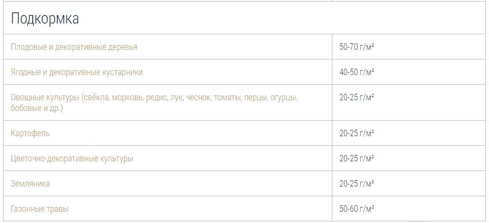Viewport: 489px width, 223px height.
Task: Click the Подкормка section heading
Action: point(45,19)
